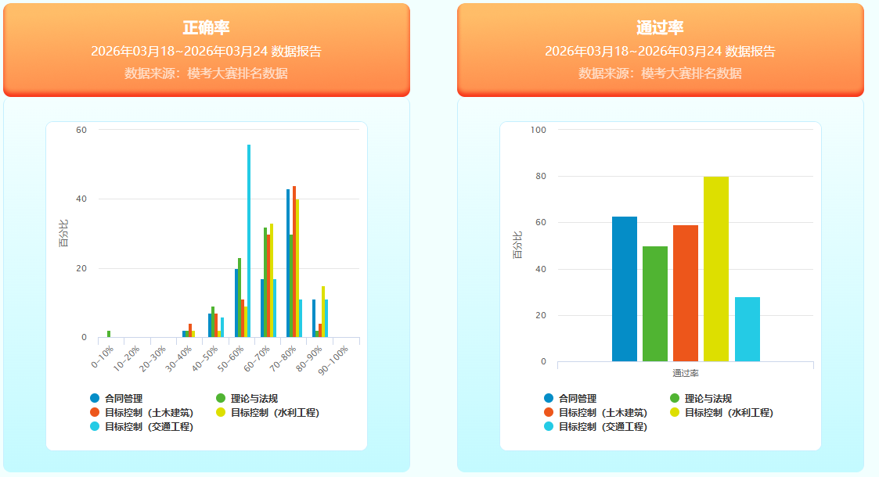Click the tallest yellow bar in 通过率 chart
The height and width of the screenshot is (477, 879).
pos(716,268)
